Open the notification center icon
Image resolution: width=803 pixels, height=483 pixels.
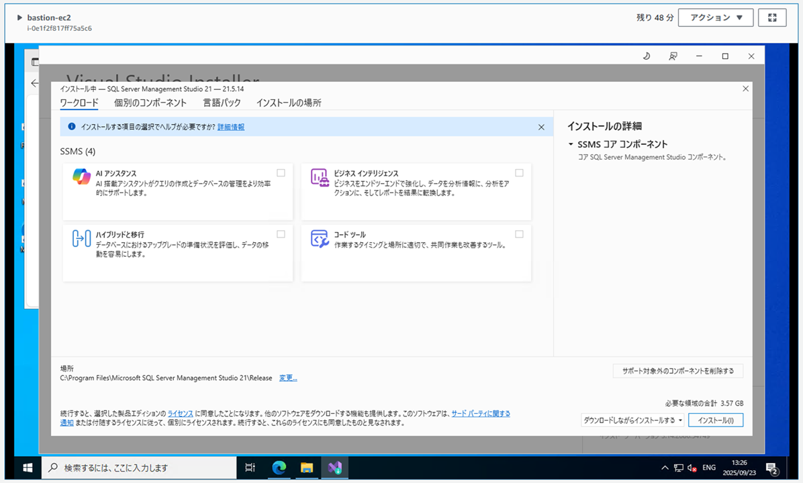[x=771, y=468]
